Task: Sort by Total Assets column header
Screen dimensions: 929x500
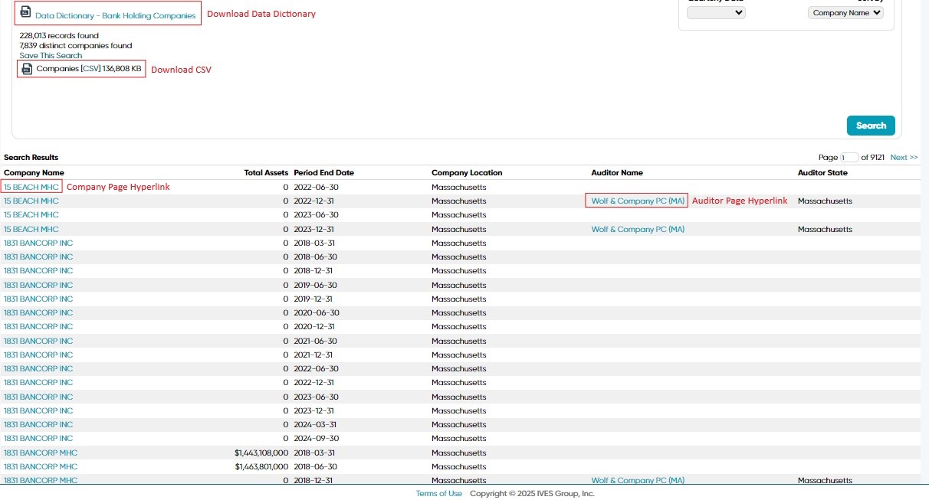Action: click(266, 173)
